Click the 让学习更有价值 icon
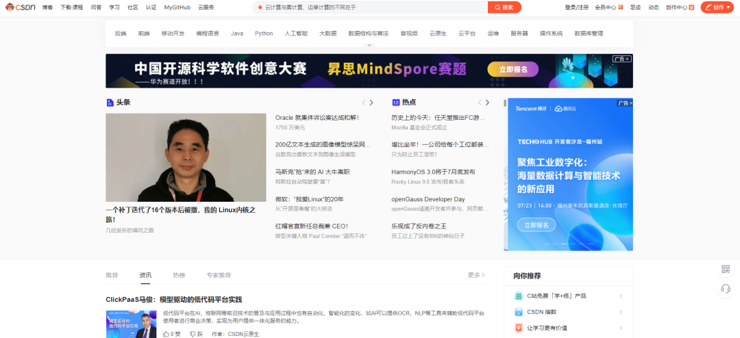The width and height of the screenshot is (740, 338). pyautogui.click(x=518, y=328)
